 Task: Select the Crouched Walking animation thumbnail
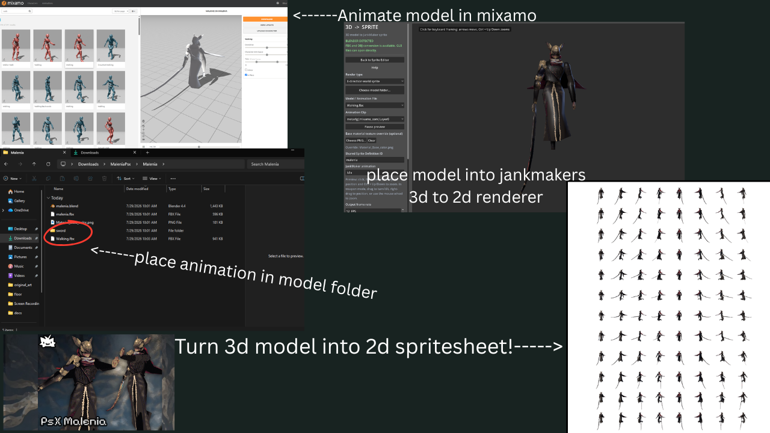point(111,46)
